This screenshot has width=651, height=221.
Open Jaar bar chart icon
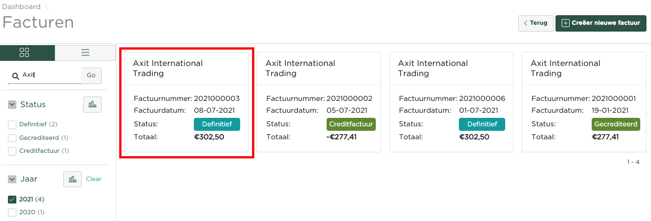tap(72, 179)
